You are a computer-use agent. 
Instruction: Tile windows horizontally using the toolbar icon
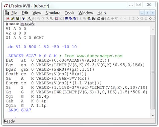[x=66, y=18]
